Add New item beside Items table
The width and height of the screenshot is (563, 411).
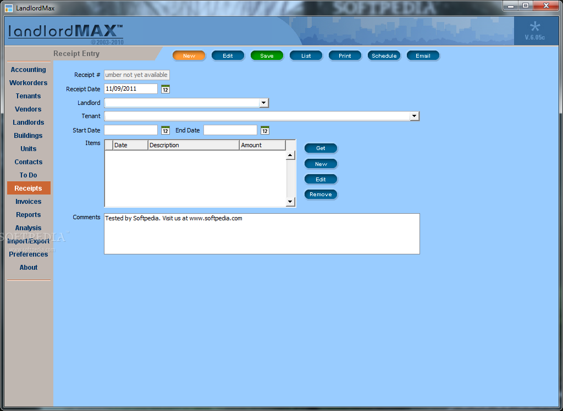[x=321, y=164]
